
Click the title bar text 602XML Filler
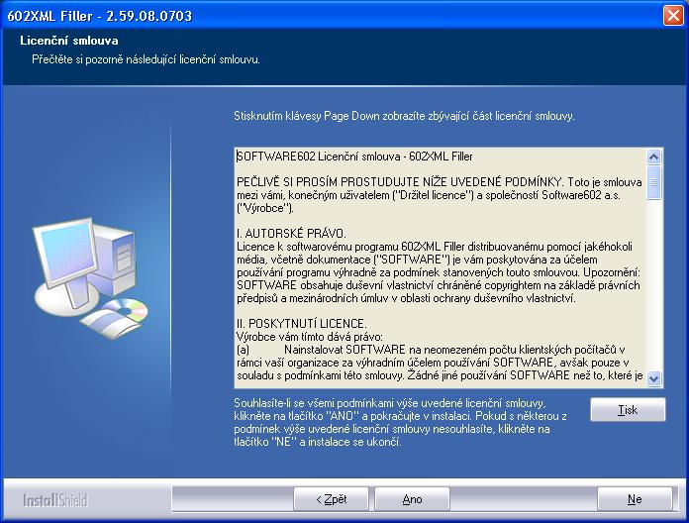100,16
